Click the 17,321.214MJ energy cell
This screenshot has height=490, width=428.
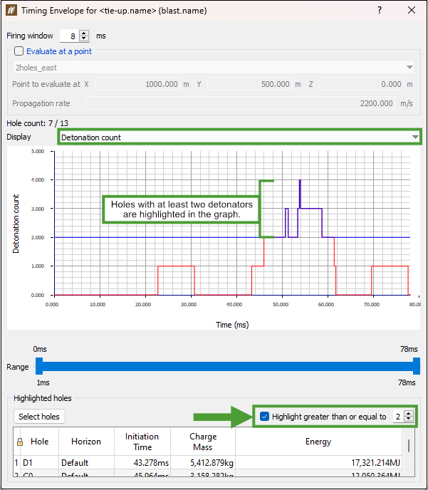[x=318, y=462]
